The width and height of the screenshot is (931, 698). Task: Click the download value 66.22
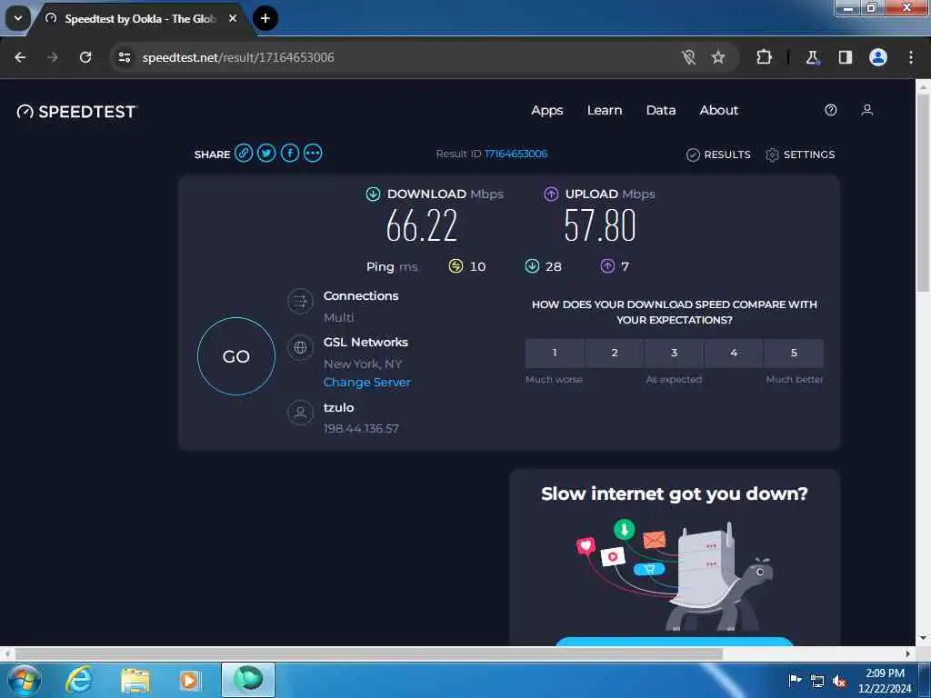click(422, 225)
